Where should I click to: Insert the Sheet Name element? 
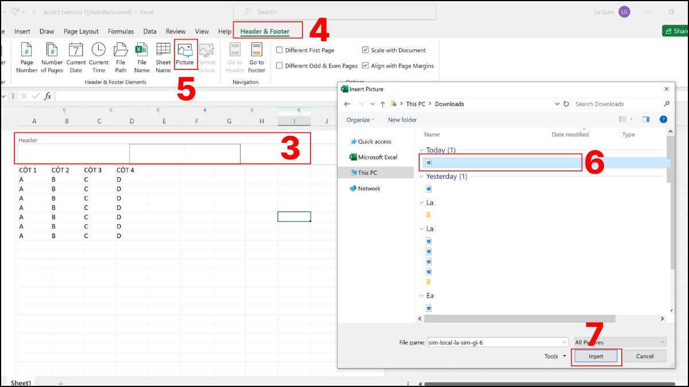162,56
